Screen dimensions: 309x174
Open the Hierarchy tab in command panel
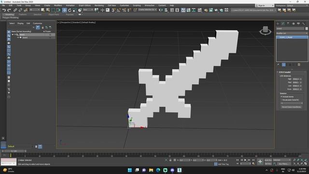(288, 24)
